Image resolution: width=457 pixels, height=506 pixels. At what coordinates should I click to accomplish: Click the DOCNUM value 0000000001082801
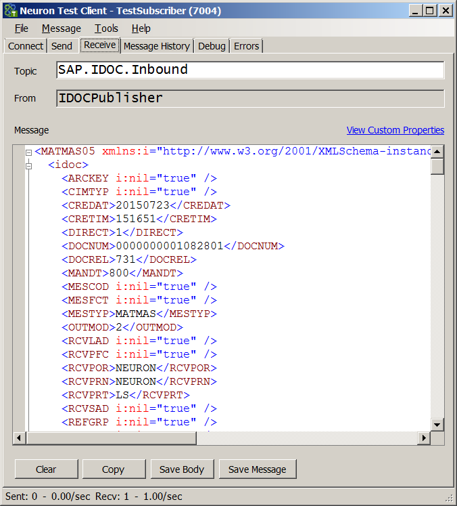pyautogui.click(x=170, y=246)
